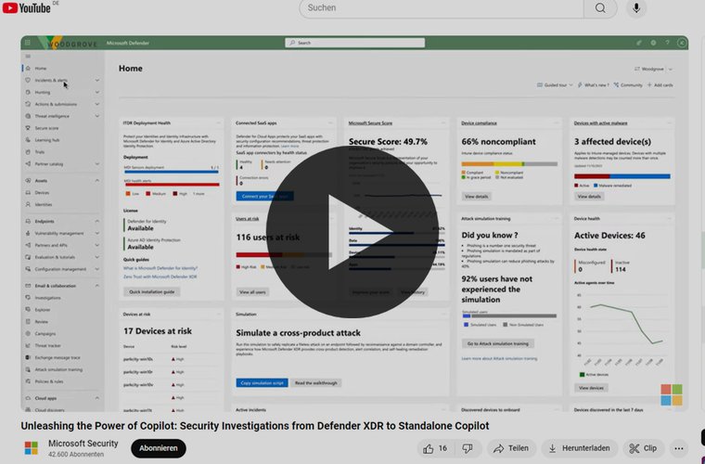Expand Actions & submissions in the sidebar
The width and height of the screenshot is (705, 464).
coord(97,104)
